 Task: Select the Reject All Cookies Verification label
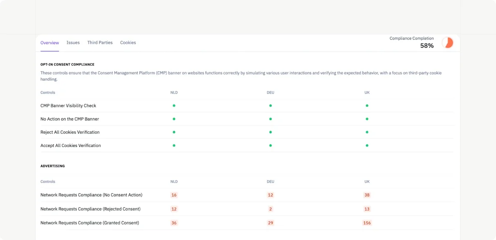pyautogui.click(x=70, y=132)
